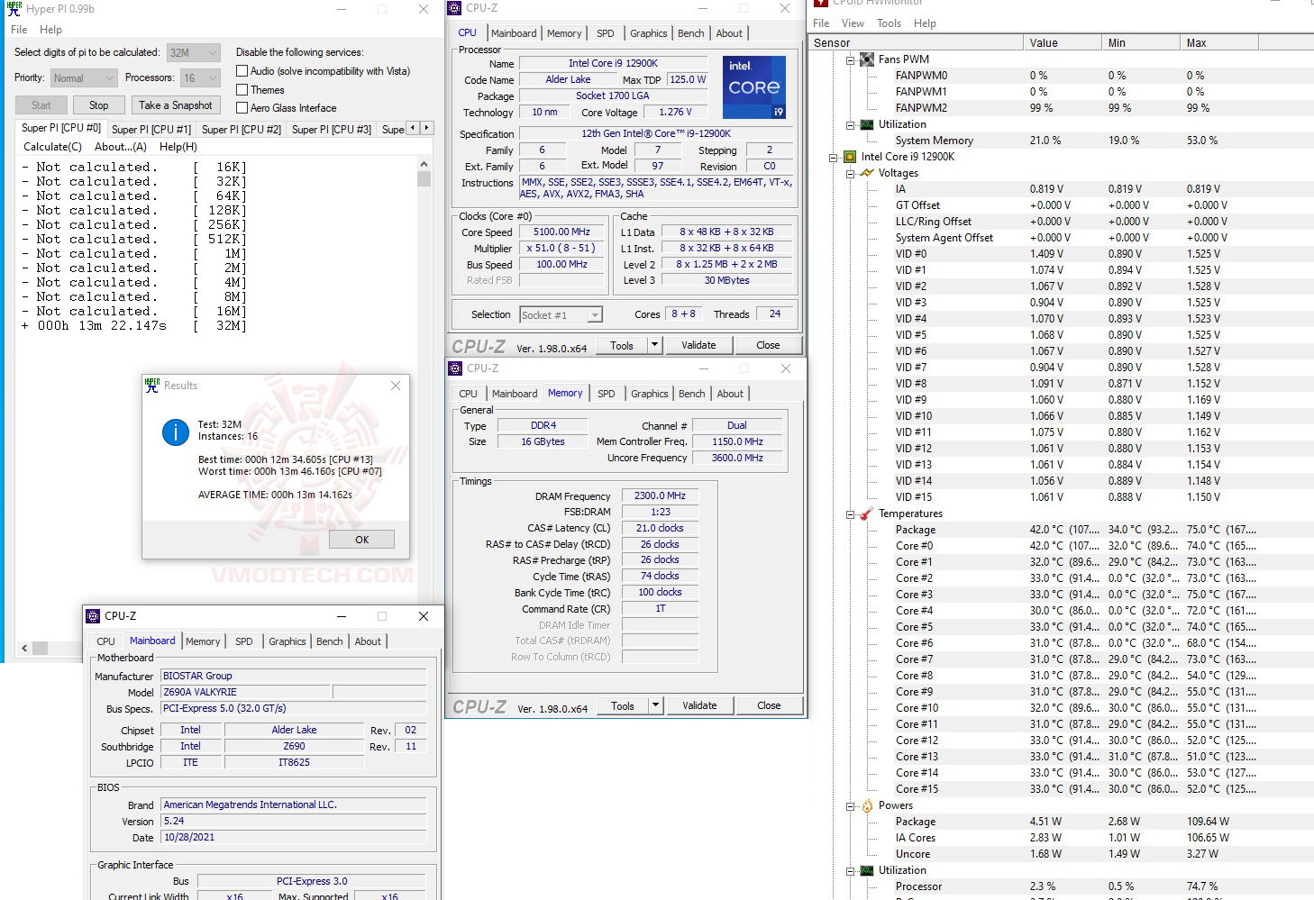This screenshot has height=900, width=1314.
Task: Click the Results dialog title icon
Action: pyautogui.click(x=152, y=385)
